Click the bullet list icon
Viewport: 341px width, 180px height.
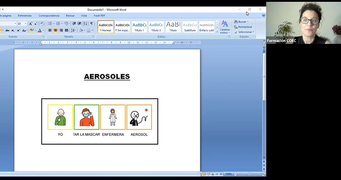(x=50, y=23)
